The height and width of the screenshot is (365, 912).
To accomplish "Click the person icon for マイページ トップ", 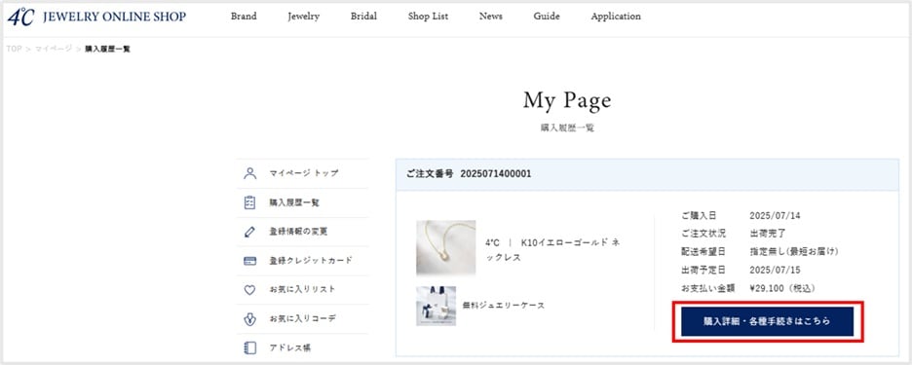I will tap(249, 173).
